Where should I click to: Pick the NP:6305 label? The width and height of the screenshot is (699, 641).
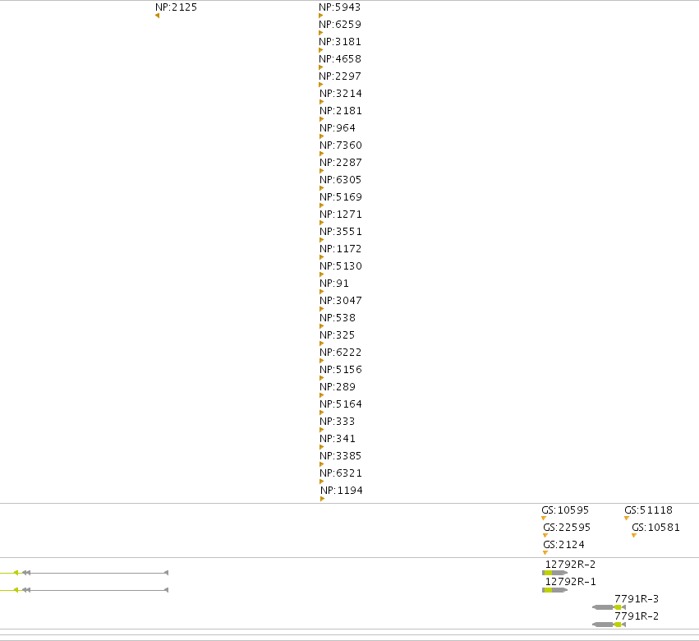pyautogui.click(x=341, y=180)
